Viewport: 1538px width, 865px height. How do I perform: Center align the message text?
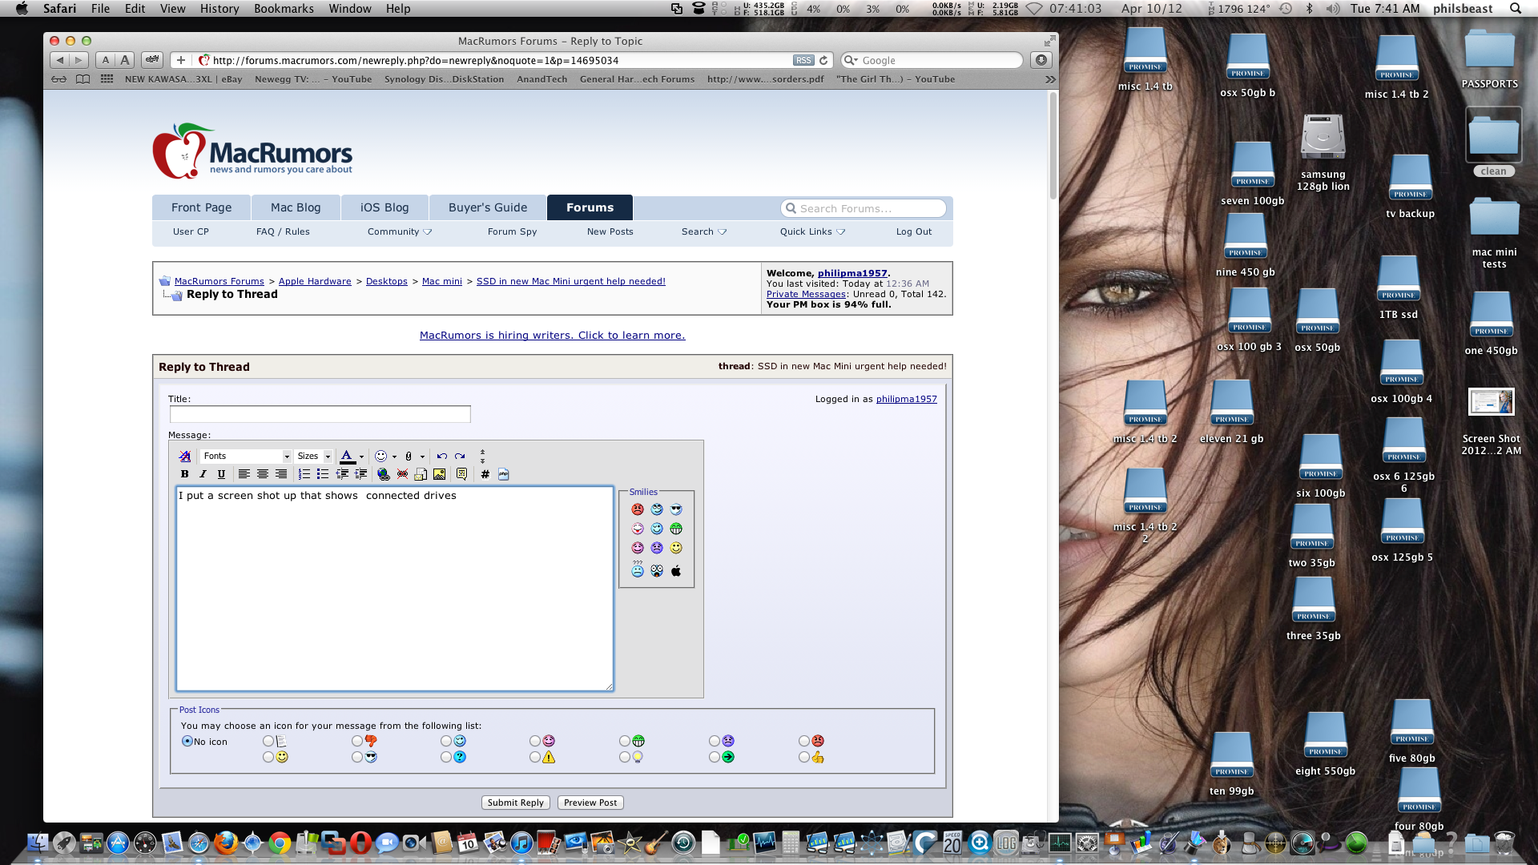pos(262,474)
